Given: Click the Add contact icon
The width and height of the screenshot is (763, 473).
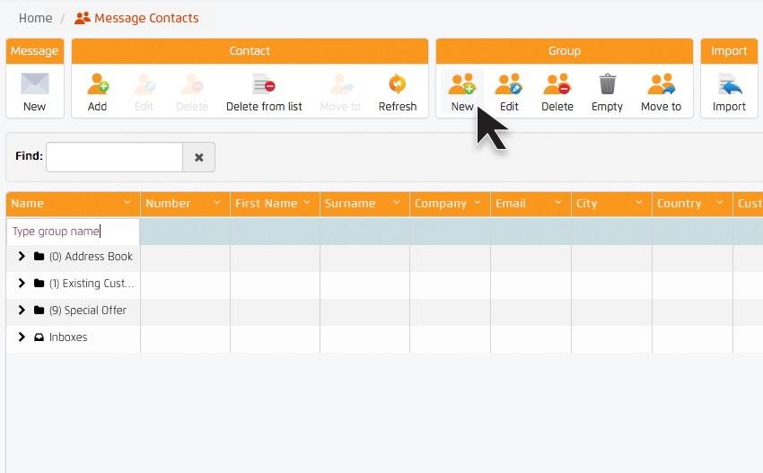Looking at the screenshot, I should (97, 83).
